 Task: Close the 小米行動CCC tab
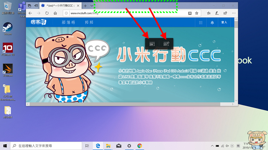pos(78,6)
